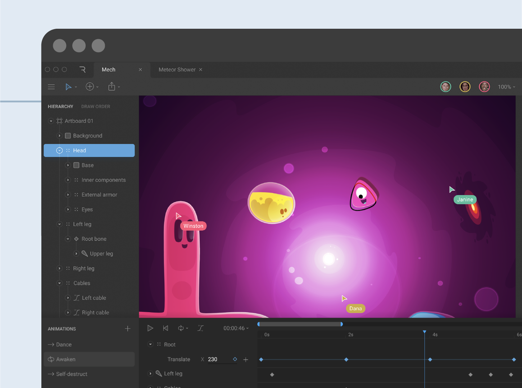
Task: Click the timeline work area range bar
Action: [x=300, y=324]
